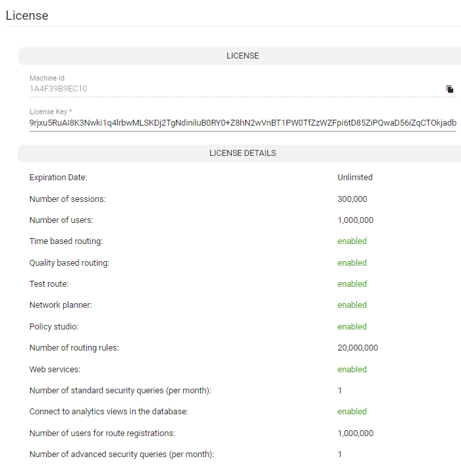Click the LICENSE DETAILS section header

click(x=242, y=153)
